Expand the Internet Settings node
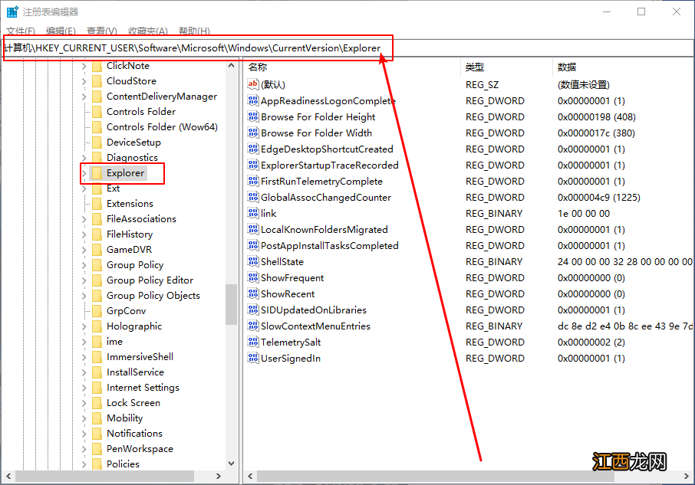Viewport: 695px width, 485px height. (x=84, y=388)
